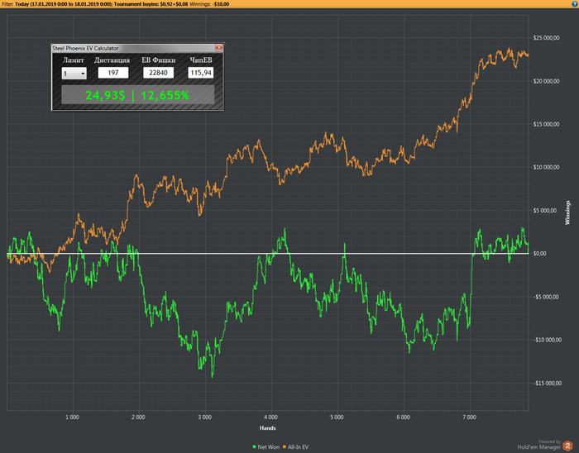Viewport: 579px width, 453px height.
Task: Click the 6 000 hands axis label
Action: pos(404,417)
